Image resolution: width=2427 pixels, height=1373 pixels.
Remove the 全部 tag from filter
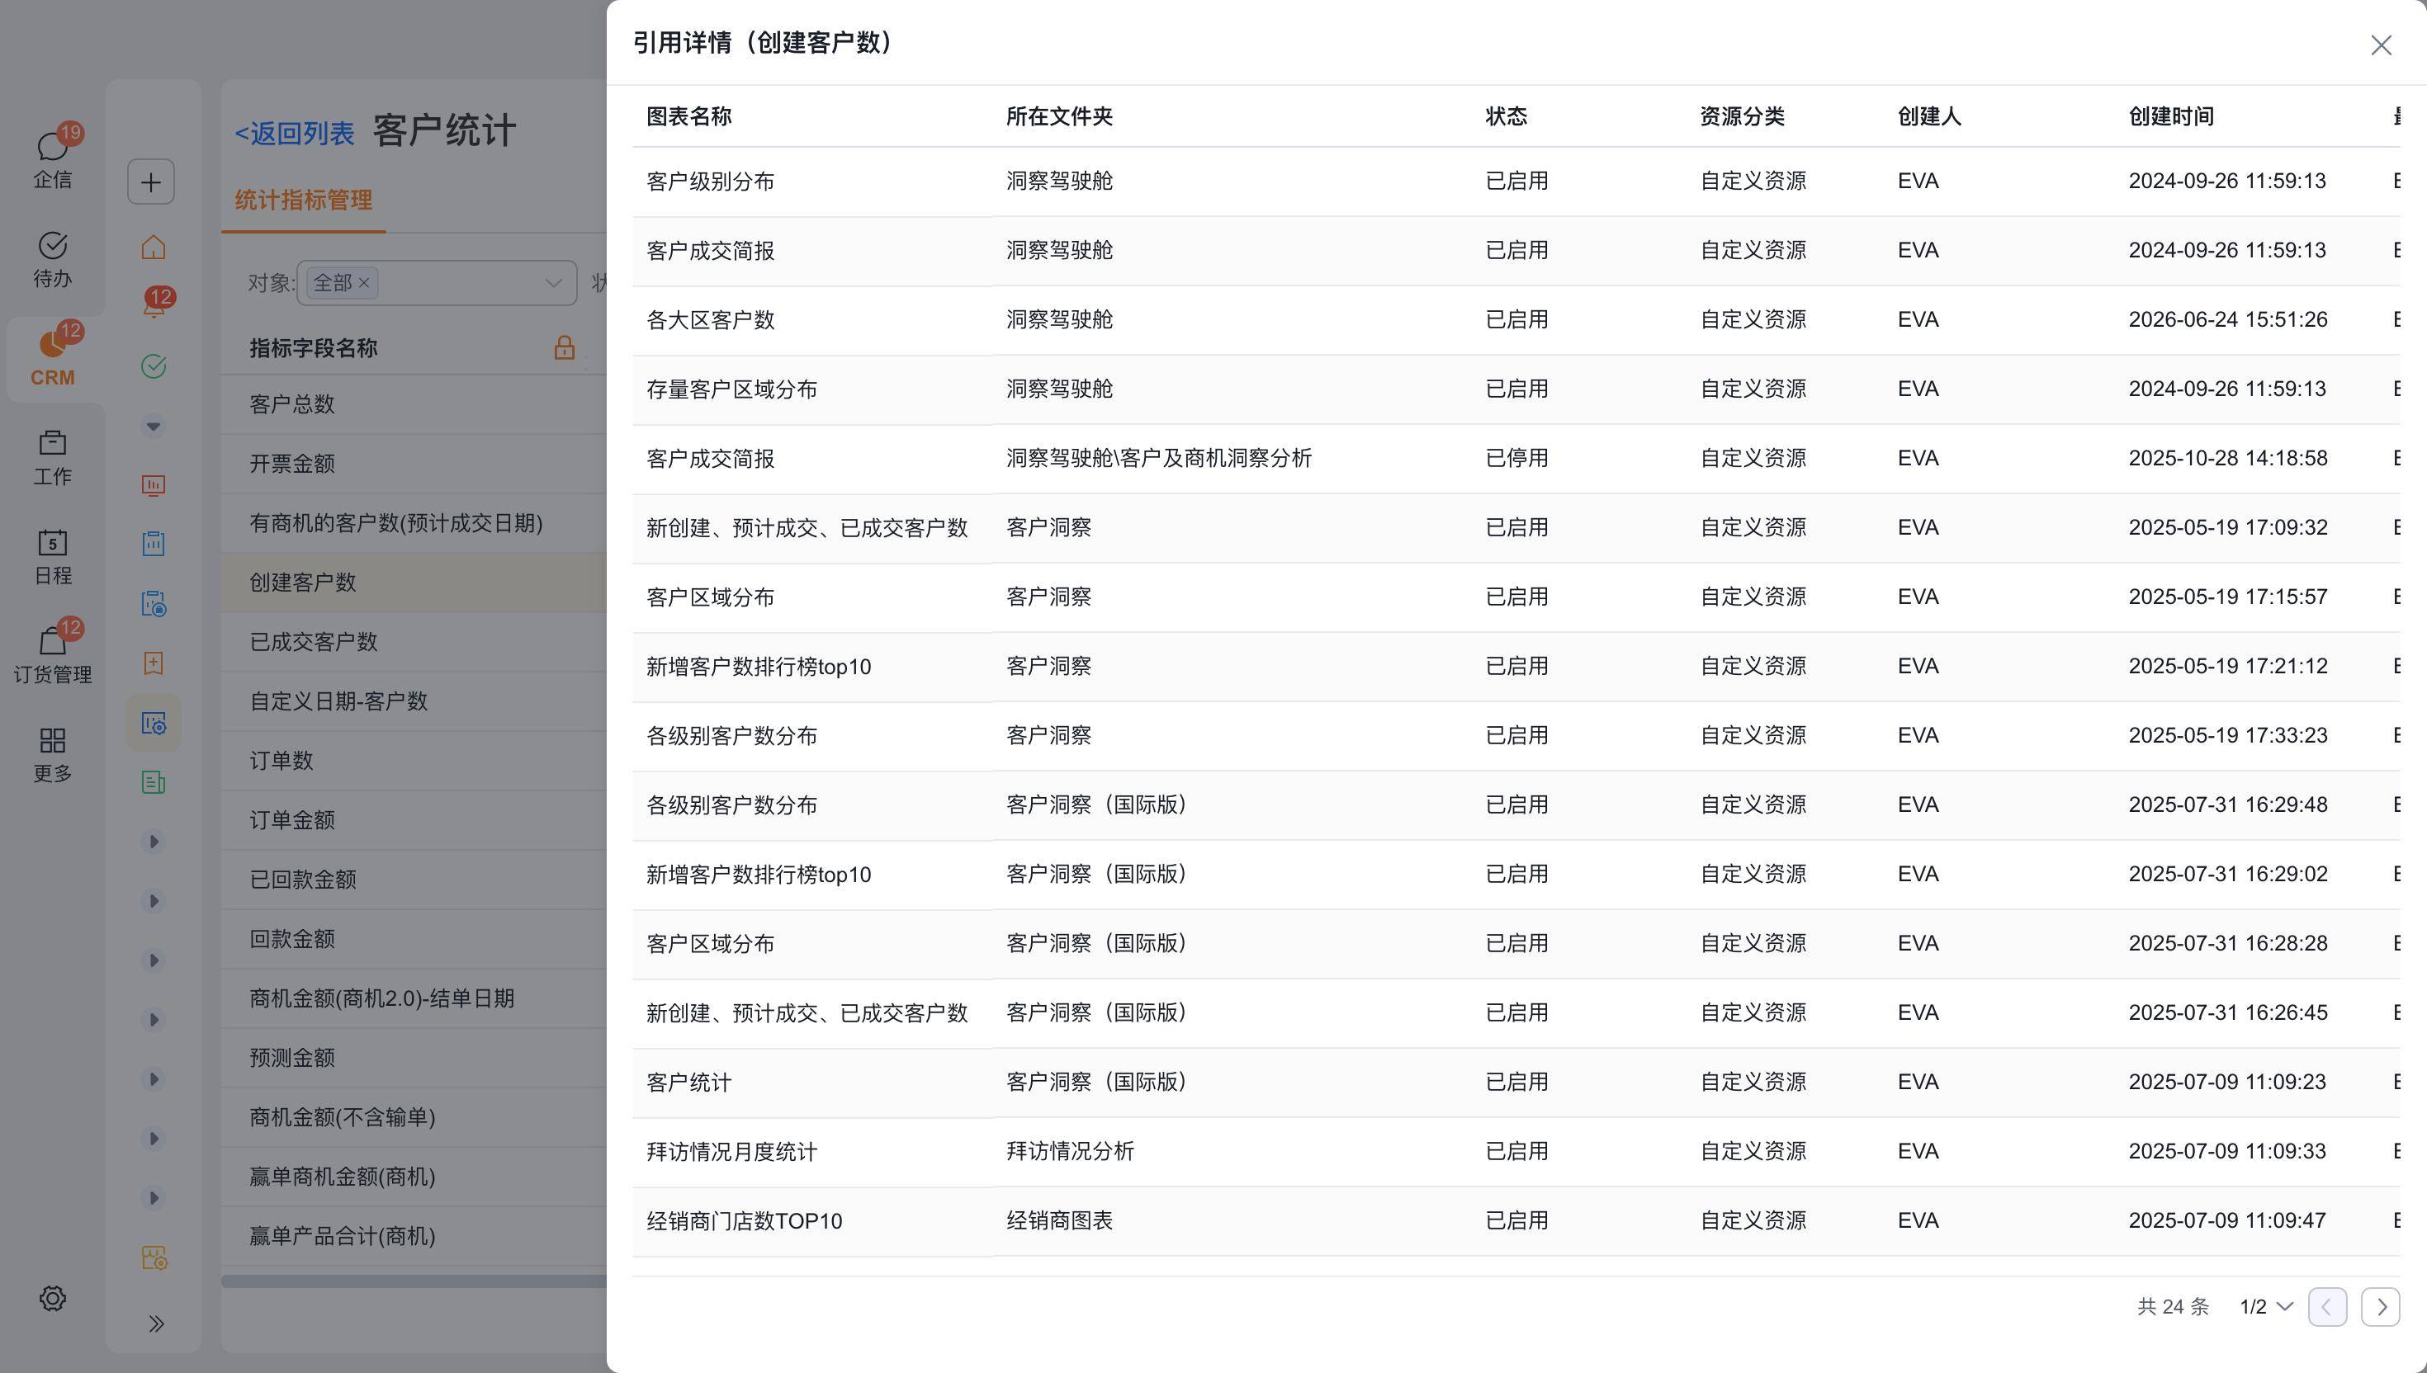click(364, 283)
